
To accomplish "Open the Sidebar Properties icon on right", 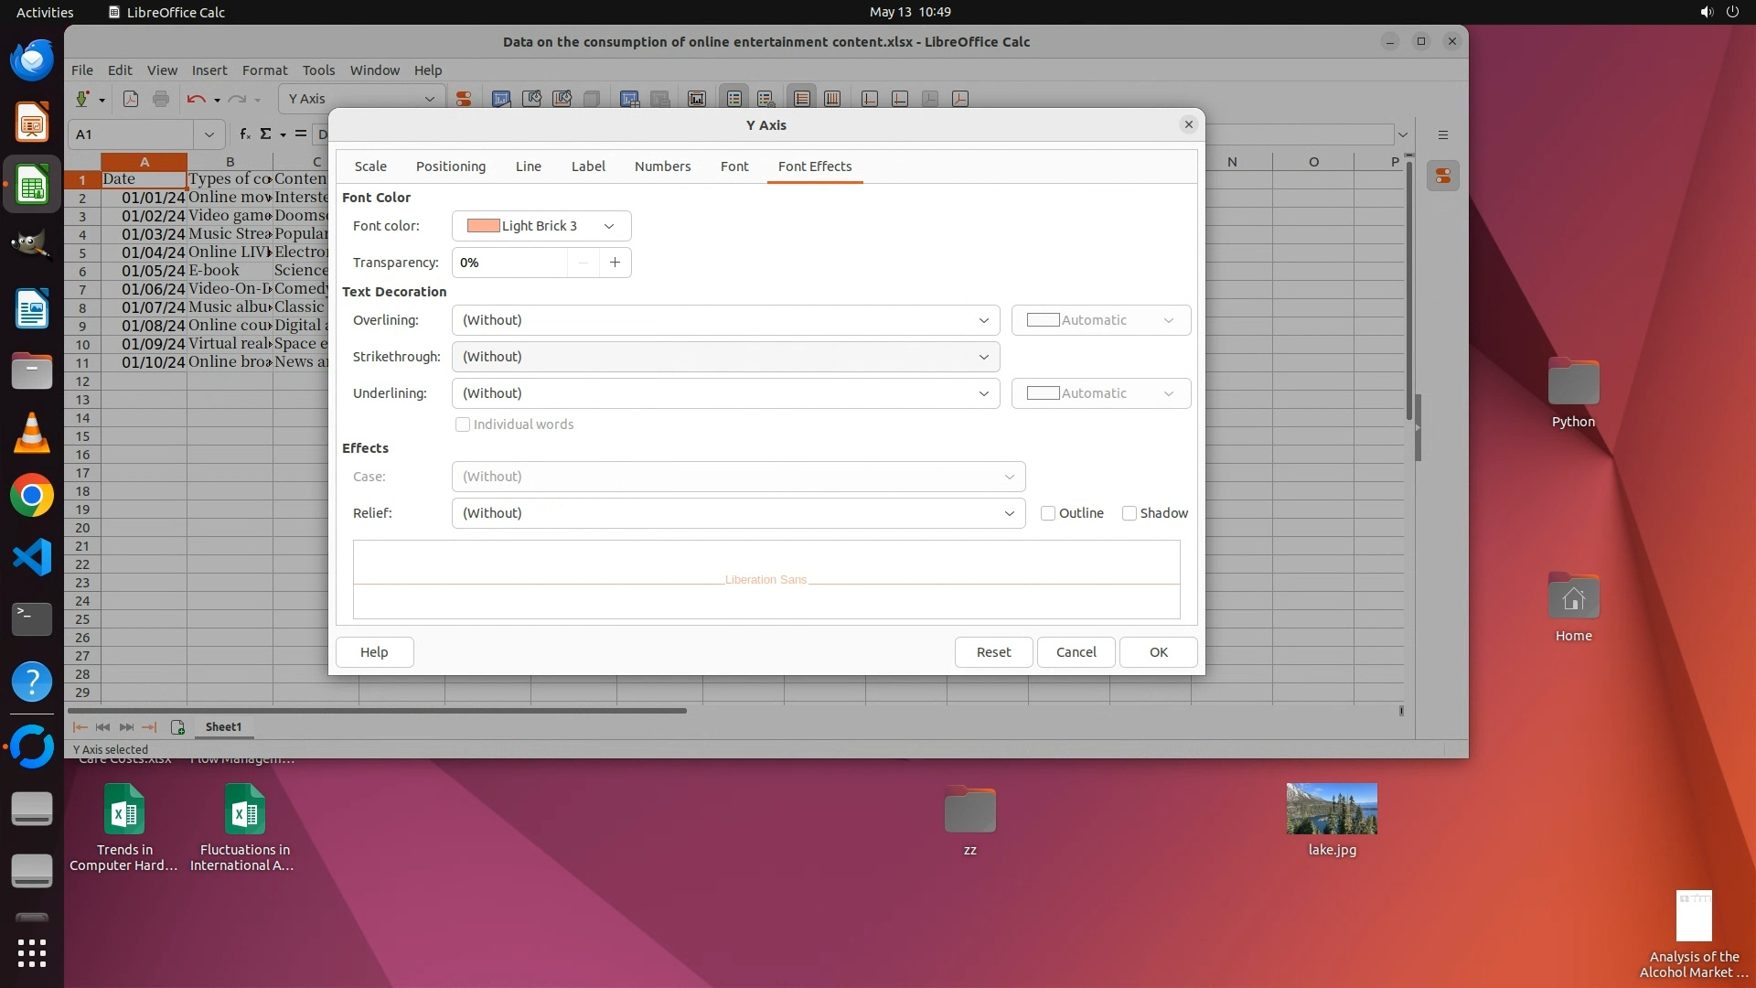I will pyautogui.click(x=1443, y=176).
